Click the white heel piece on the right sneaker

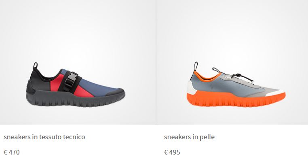pyautogui.click(x=190, y=87)
